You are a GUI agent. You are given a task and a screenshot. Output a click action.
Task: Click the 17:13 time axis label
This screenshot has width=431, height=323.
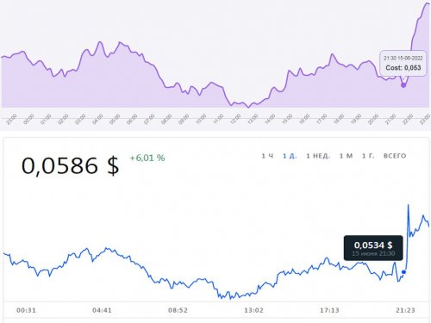pyautogui.click(x=329, y=310)
